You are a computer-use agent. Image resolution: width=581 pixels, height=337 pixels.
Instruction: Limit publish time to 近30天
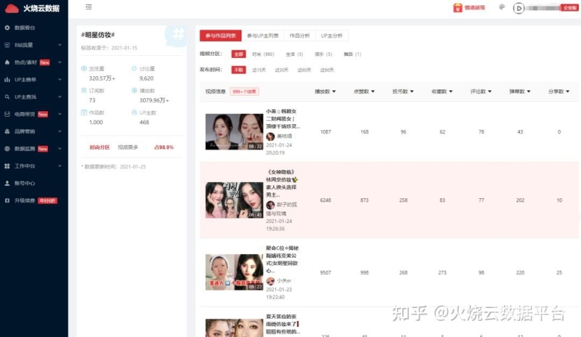pyautogui.click(x=281, y=70)
